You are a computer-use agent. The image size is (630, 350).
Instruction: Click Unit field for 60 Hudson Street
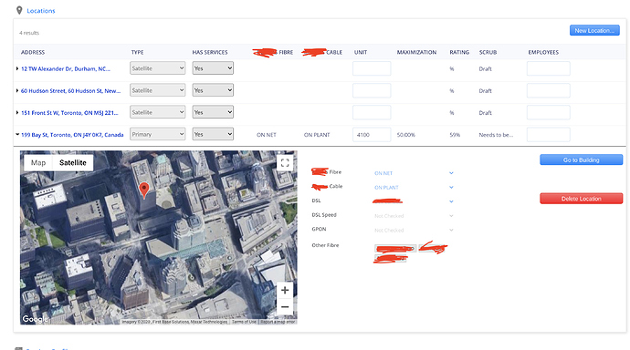tap(372, 90)
